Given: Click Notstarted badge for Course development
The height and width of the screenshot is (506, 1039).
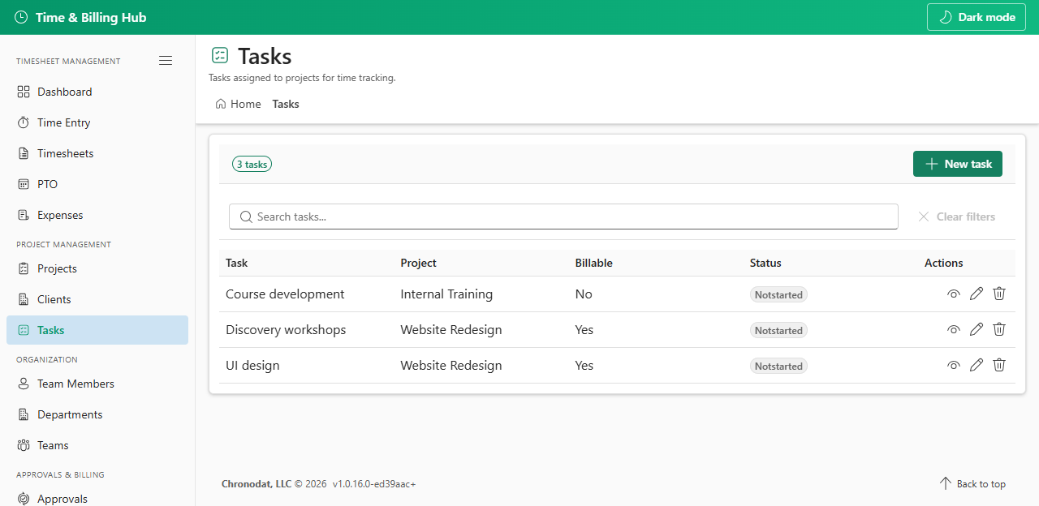Looking at the screenshot, I should tap(778, 295).
